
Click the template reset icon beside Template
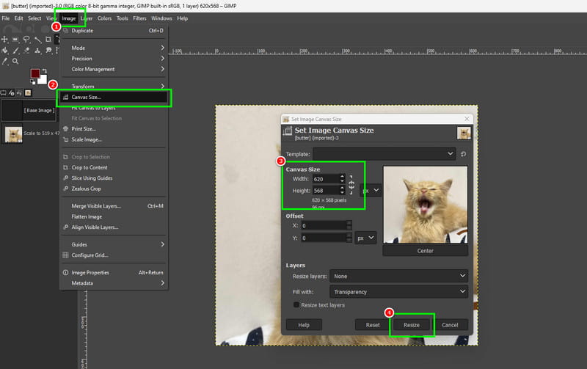click(x=464, y=154)
